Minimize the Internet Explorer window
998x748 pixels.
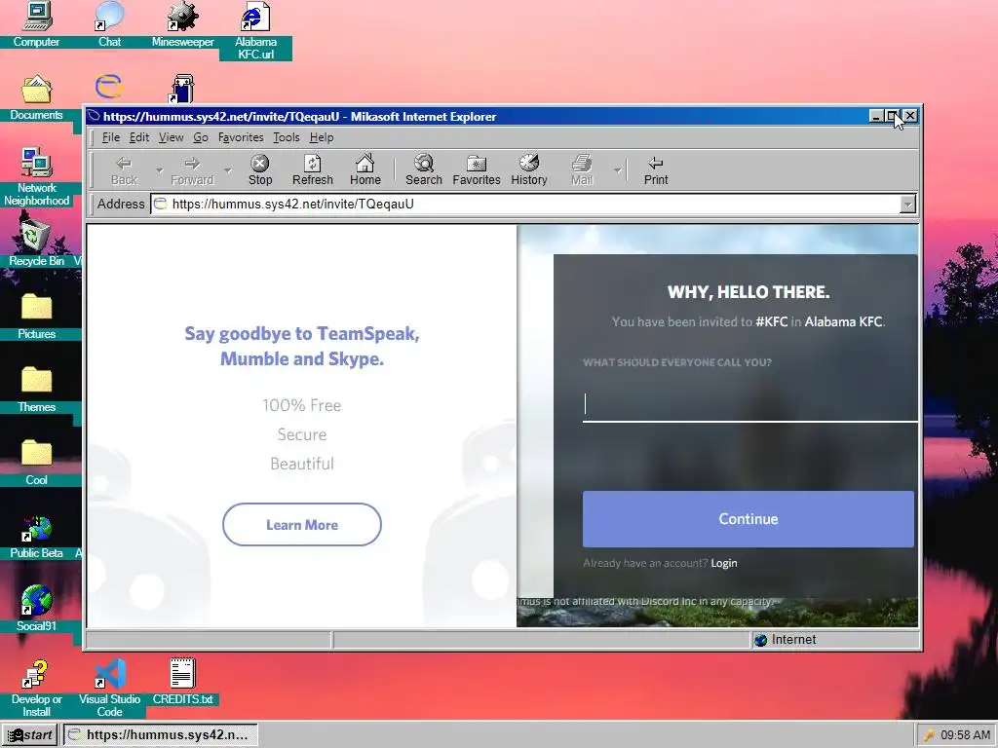(x=876, y=116)
